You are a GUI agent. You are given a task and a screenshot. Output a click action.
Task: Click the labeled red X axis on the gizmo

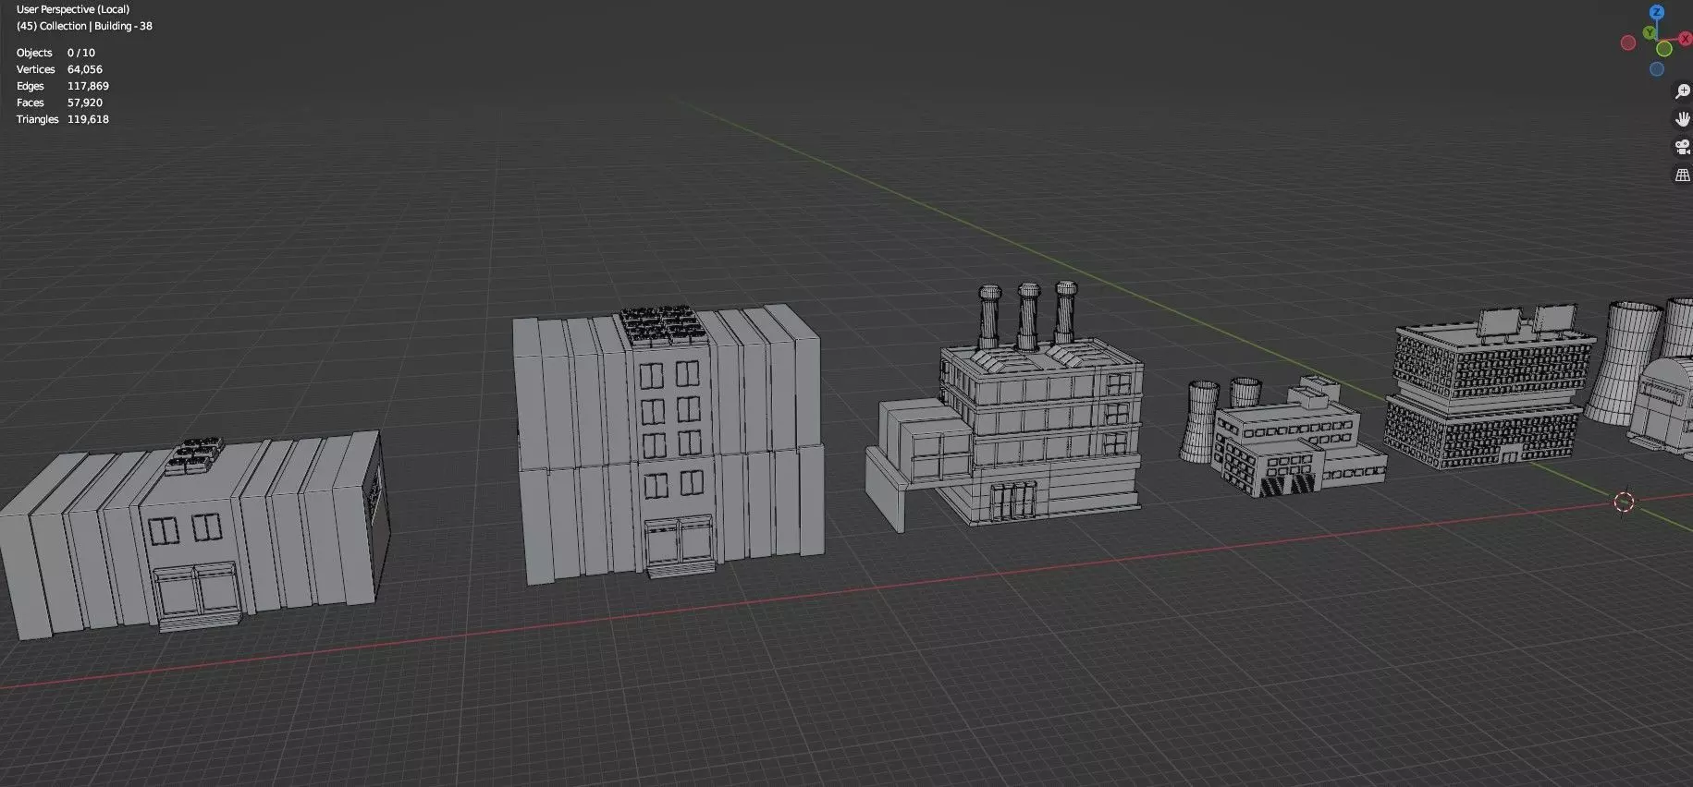tap(1686, 38)
